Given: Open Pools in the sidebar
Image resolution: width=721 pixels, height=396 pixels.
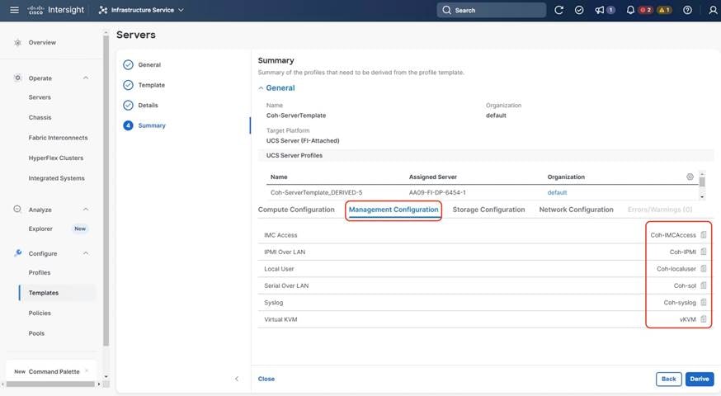Looking at the screenshot, I should tap(36, 333).
